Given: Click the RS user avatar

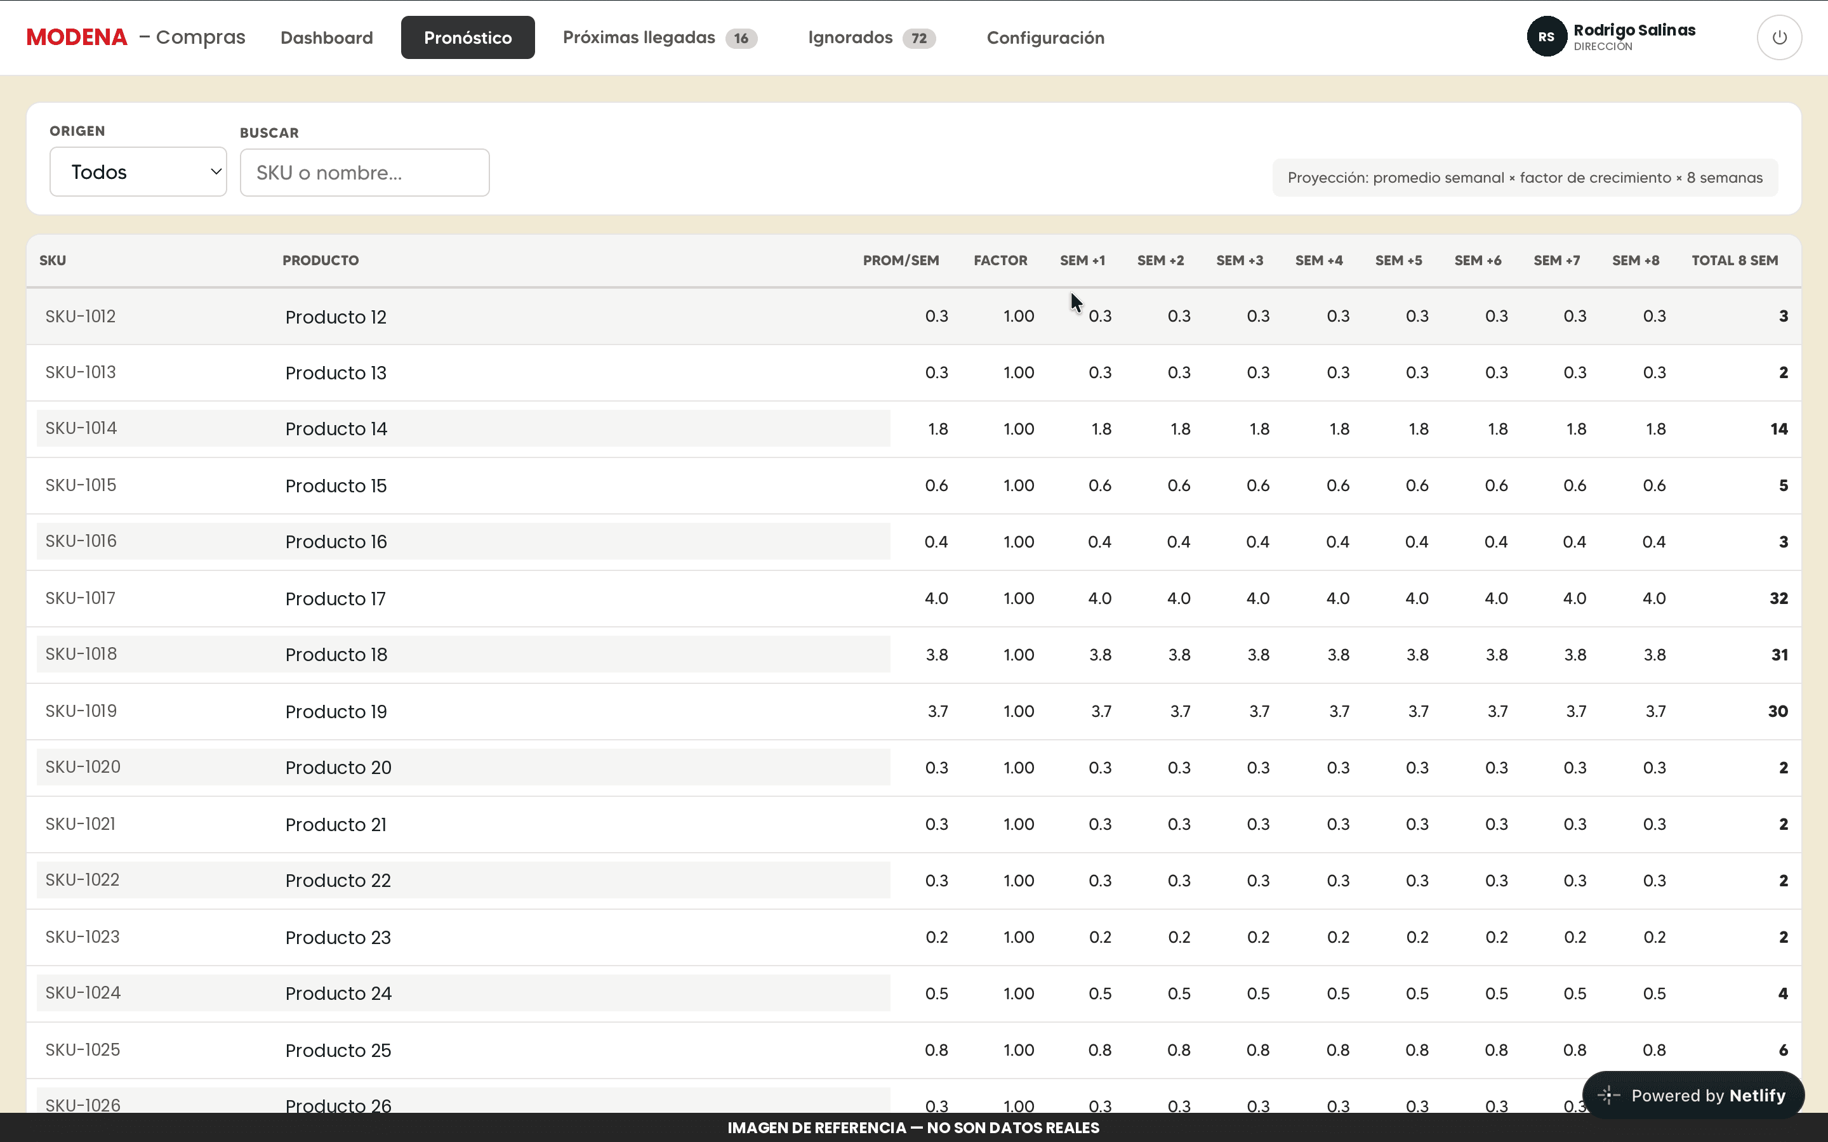Looking at the screenshot, I should click(1546, 37).
